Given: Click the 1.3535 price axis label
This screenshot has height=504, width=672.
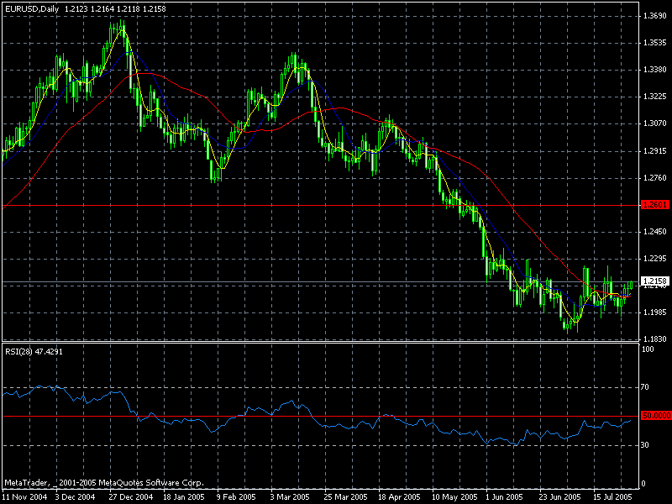Looking at the screenshot, I should pos(655,43).
